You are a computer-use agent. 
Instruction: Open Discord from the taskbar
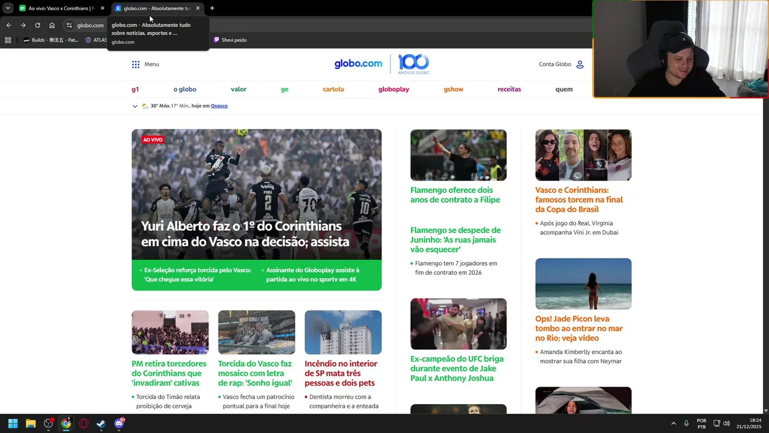point(119,423)
